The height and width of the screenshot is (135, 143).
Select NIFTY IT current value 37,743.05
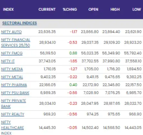click(47, 61)
